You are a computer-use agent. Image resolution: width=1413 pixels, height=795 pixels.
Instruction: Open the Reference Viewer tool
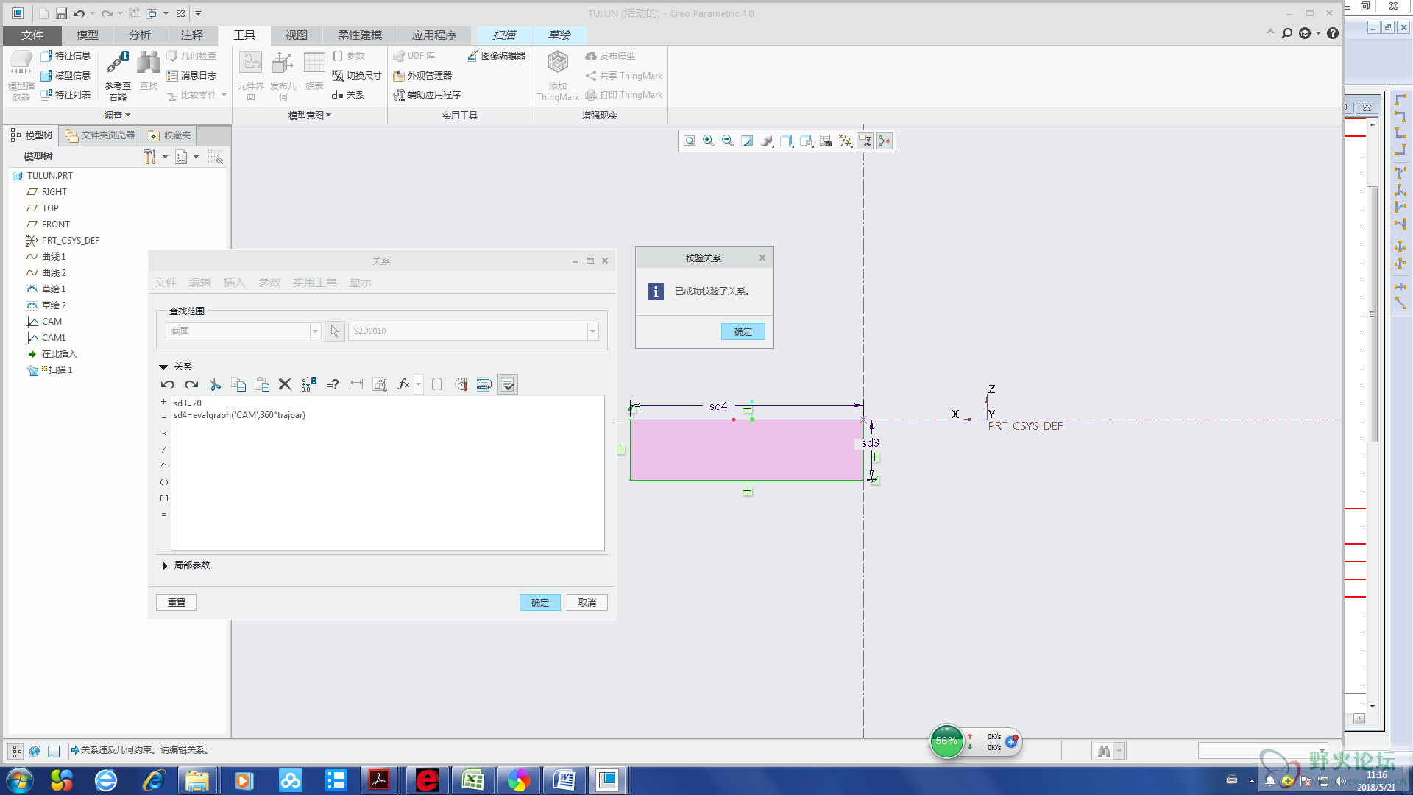coord(118,75)
